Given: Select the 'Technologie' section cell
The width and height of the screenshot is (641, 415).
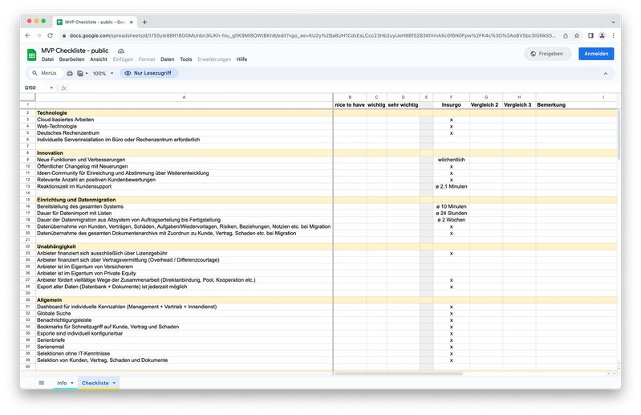Looking at the screenshot, I should 184,113.
